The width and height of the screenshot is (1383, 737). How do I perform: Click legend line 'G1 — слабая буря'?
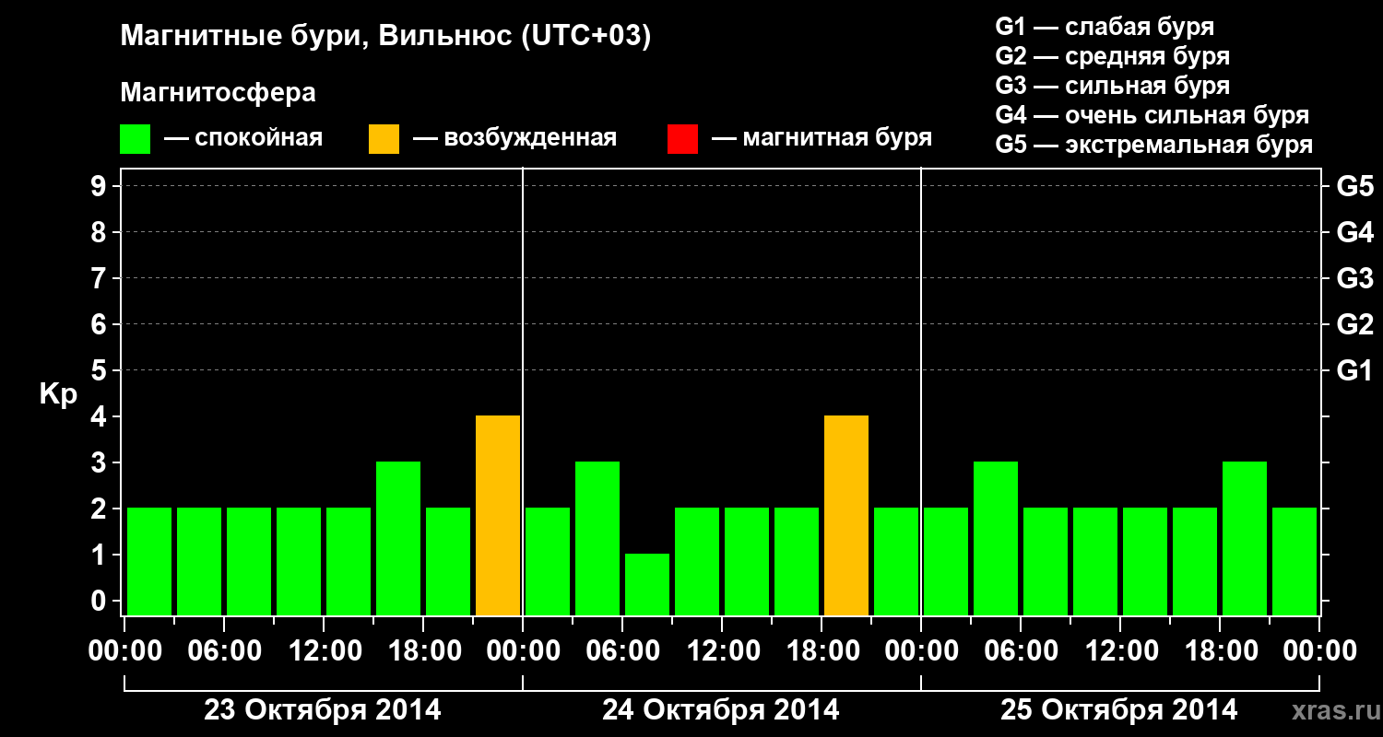coord(1105,27)
